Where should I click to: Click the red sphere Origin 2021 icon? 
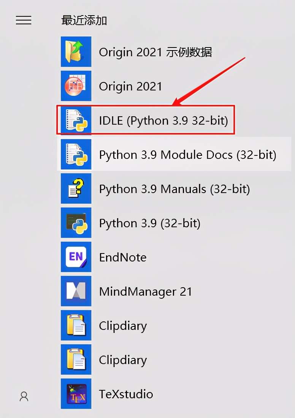coord(76,86)
